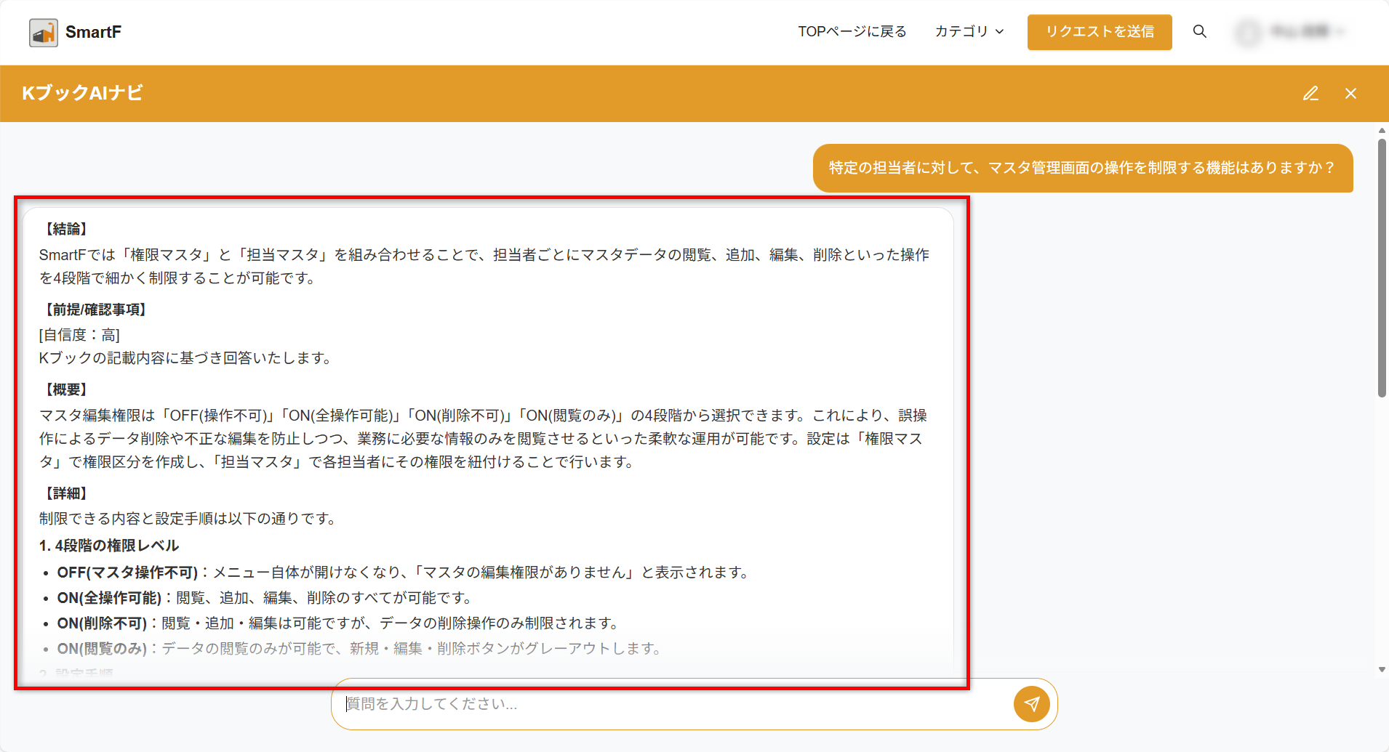This screenshot has width=1389, height=752.
Task: Close the KブックAIナビ chat panel
Action: [x=1350, y=93]
